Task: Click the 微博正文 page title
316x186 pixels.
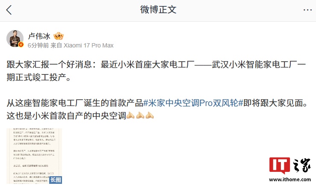Action: tap(158, 10)
